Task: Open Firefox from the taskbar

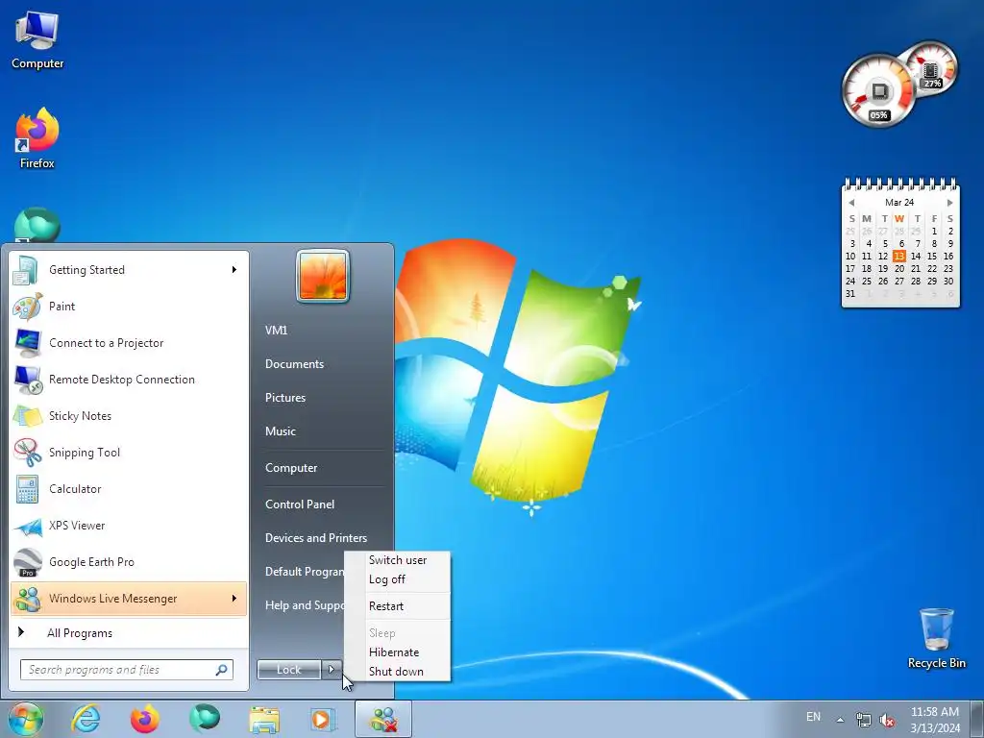Action: pos(144,719)
